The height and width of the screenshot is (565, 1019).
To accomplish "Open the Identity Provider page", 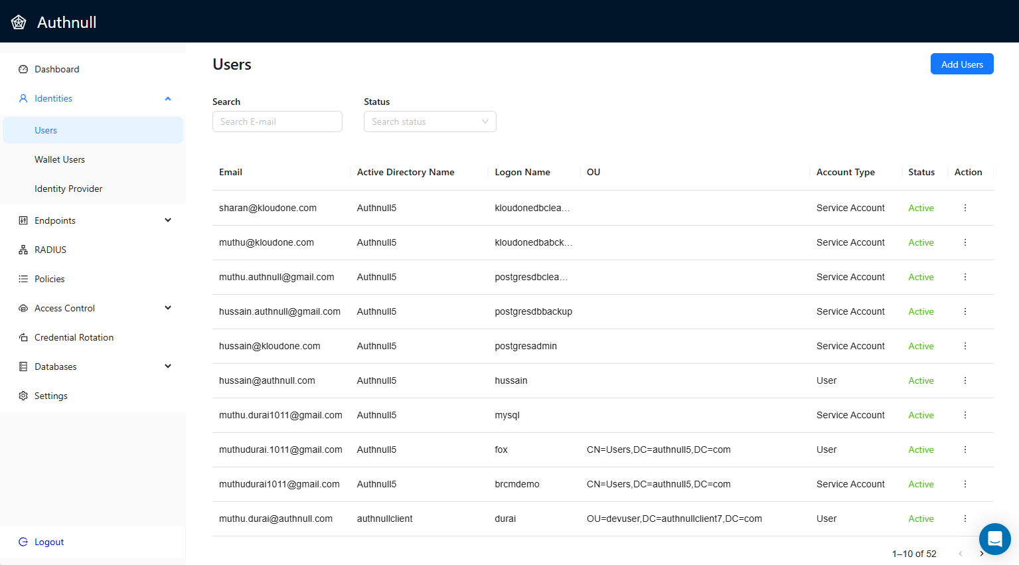I will coord(68,189).
